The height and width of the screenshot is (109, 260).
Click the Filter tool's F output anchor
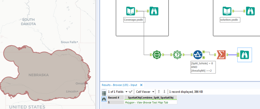coord(204,57)
